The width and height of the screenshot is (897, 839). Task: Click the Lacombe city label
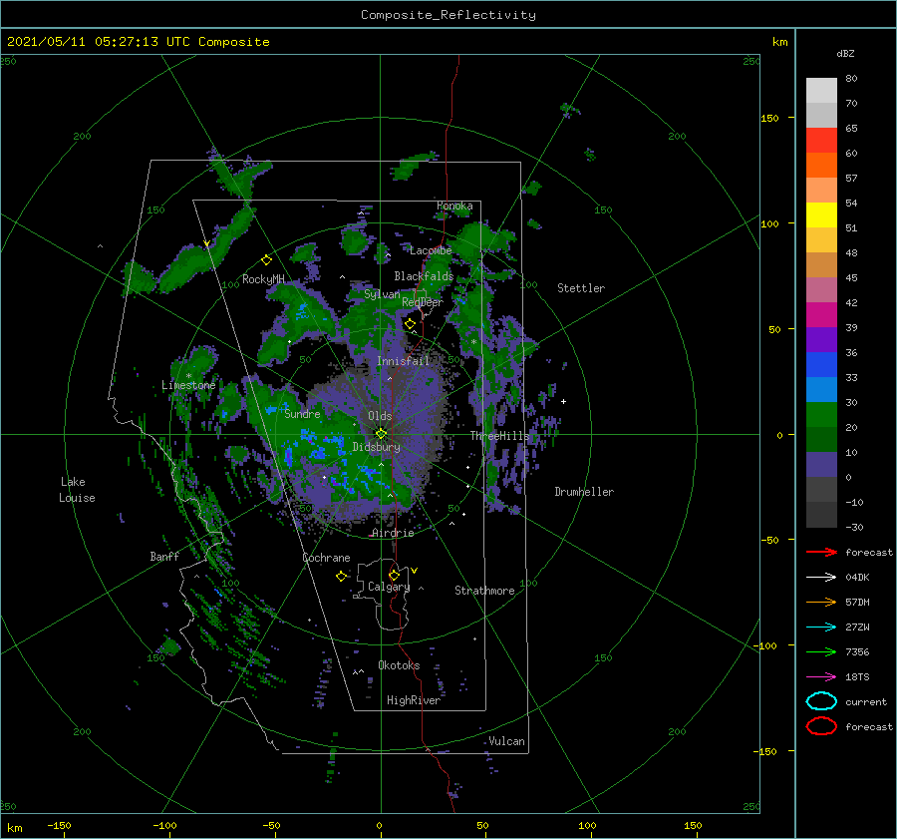[x=431, y=250]
